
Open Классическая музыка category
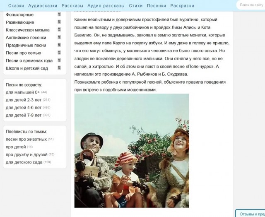(28, 30)
